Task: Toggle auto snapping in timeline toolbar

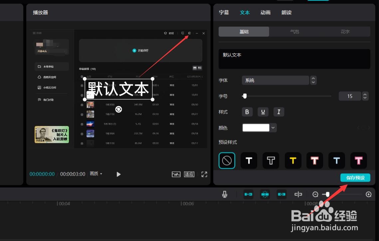Action: 265,194
